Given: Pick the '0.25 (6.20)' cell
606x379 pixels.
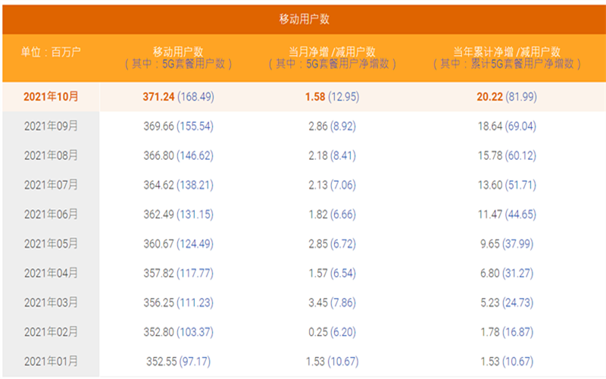Looking at the screenshot, I should [333, 332].
